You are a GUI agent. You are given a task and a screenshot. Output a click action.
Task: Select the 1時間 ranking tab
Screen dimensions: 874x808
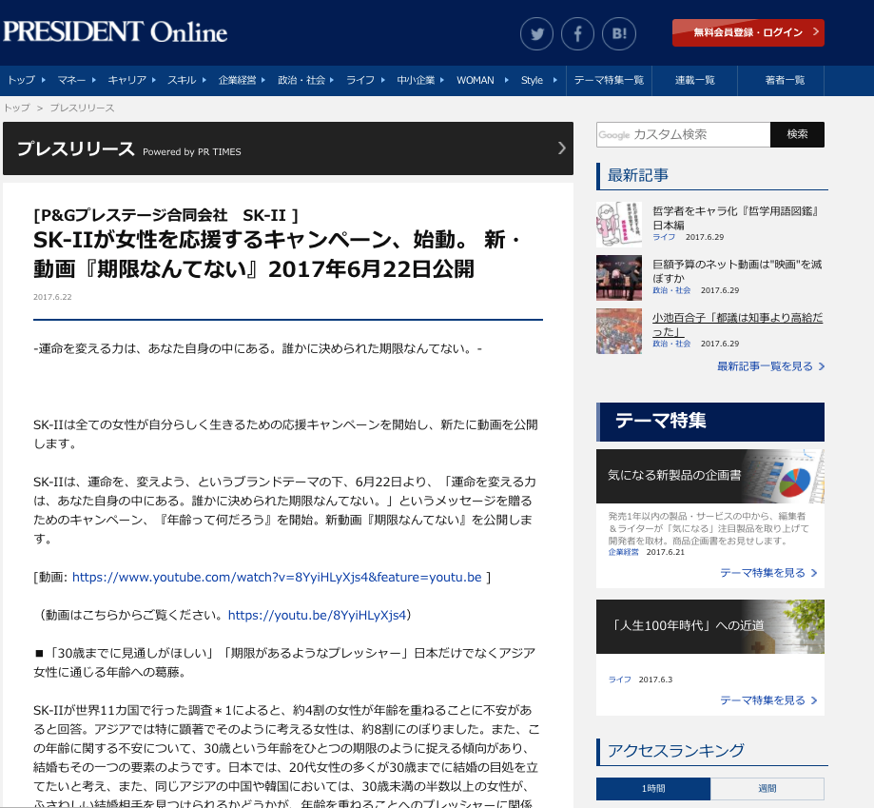[x=653, y=788]
